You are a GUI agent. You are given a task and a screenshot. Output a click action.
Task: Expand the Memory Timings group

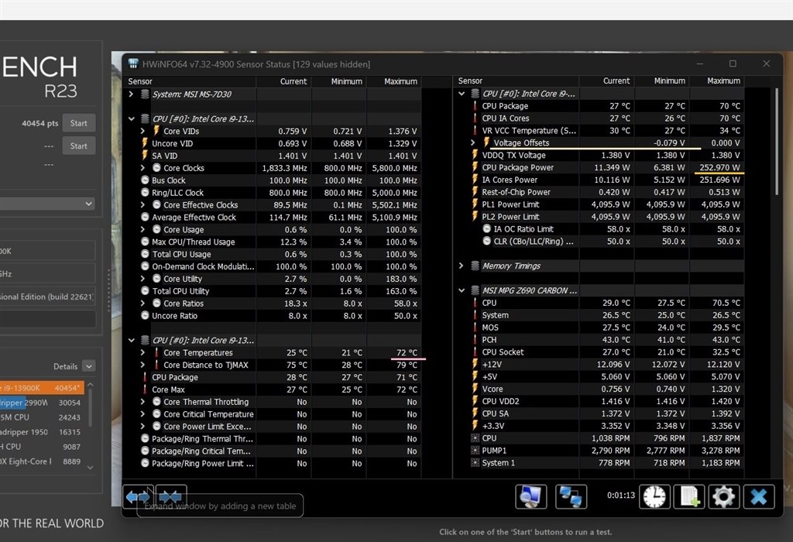tap(462, 266)
